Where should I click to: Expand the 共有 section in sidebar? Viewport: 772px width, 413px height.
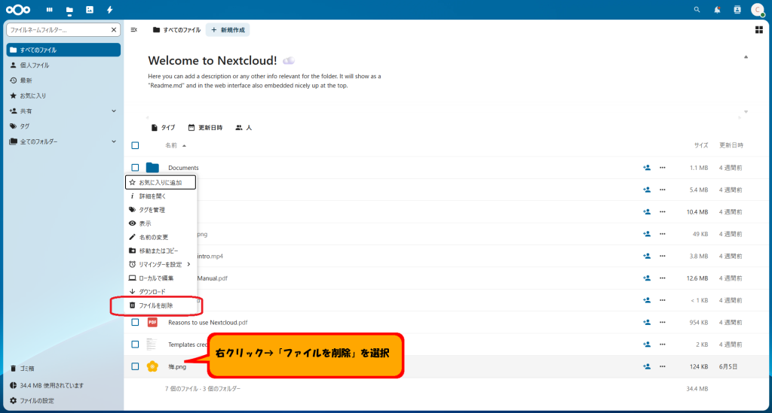coord(114,111)
